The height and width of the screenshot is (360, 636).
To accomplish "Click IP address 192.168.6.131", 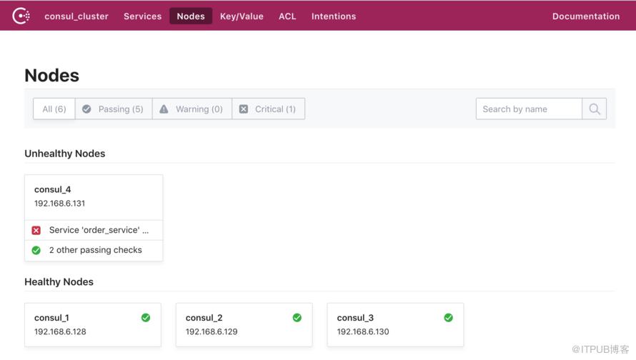I will (59, 203).
